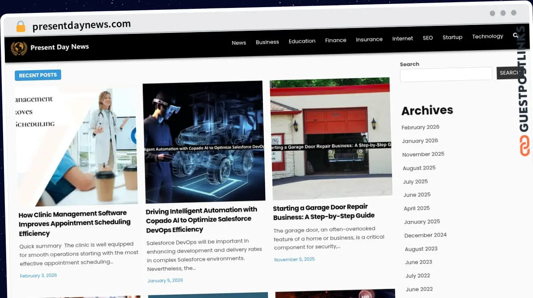Click the January 5, 2026 post date
The height and width of the screenshot is (298, 533).
(165, 281)
